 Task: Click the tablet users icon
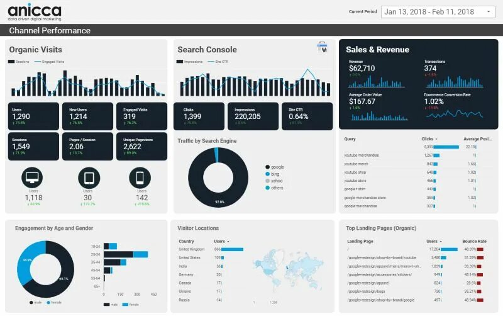pos(89,178)
